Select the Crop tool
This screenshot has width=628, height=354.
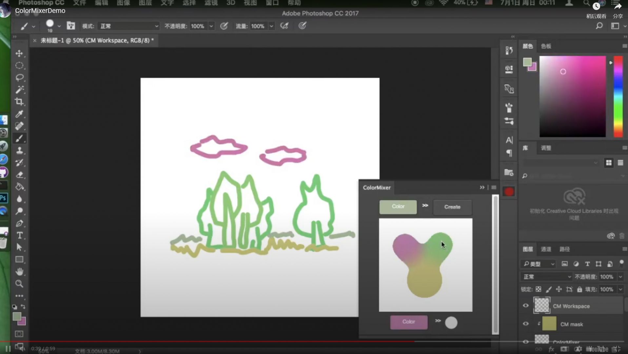pyautogui.click(x=19, y=102)
